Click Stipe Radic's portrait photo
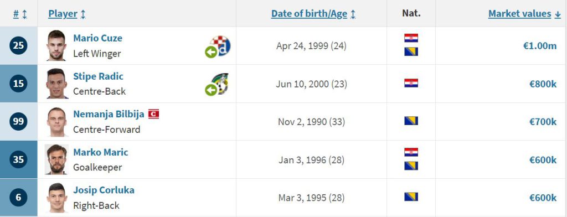The image size is (567, 217). (56, 84)
